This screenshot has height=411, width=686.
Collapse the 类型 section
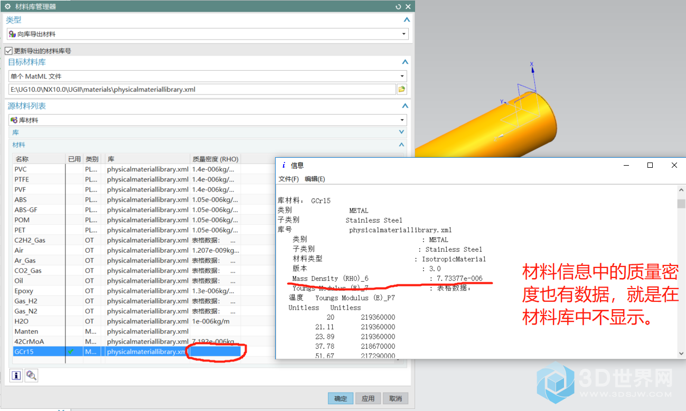(x=406, y=20)
